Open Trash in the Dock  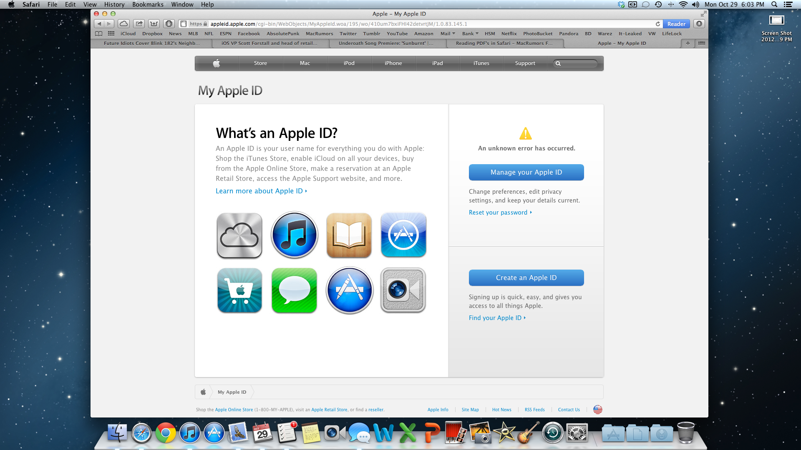click(x=686, y=432)
